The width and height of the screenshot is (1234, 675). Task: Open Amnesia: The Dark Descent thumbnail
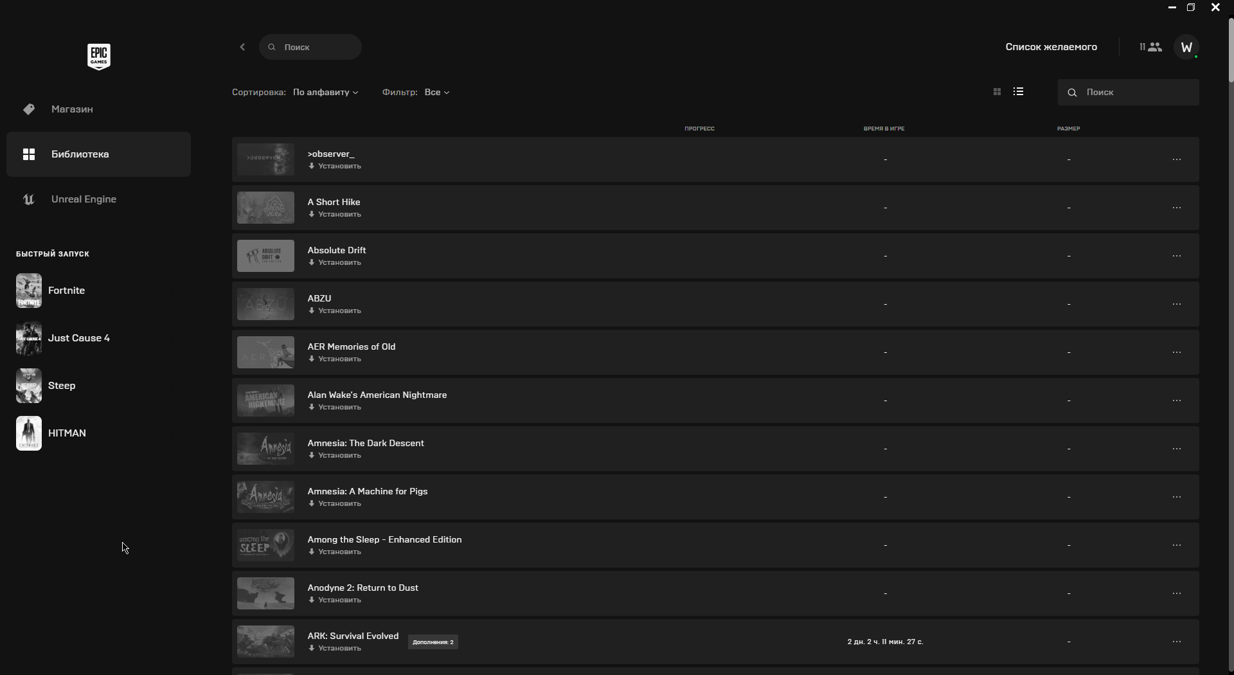point(265,449)
